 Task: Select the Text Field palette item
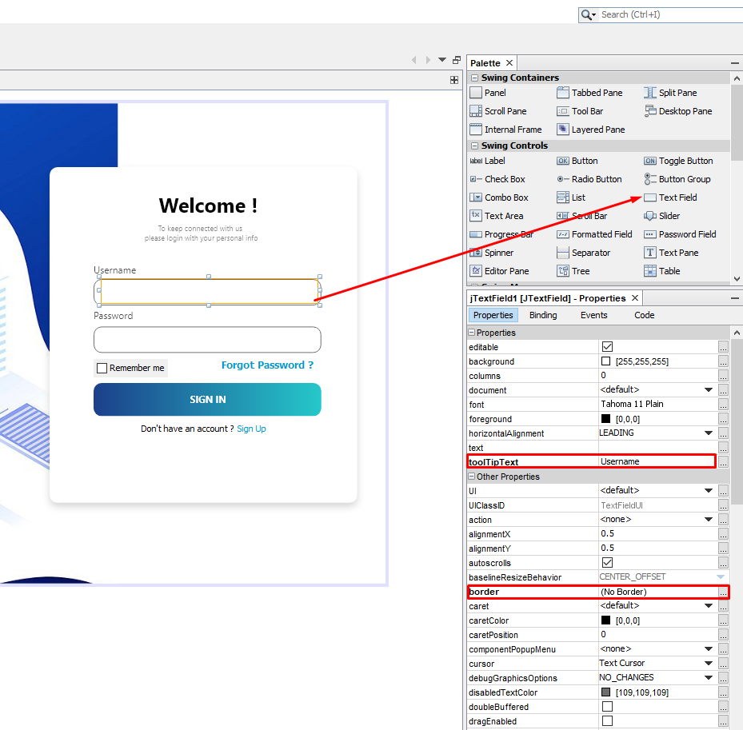pos(673,197)
